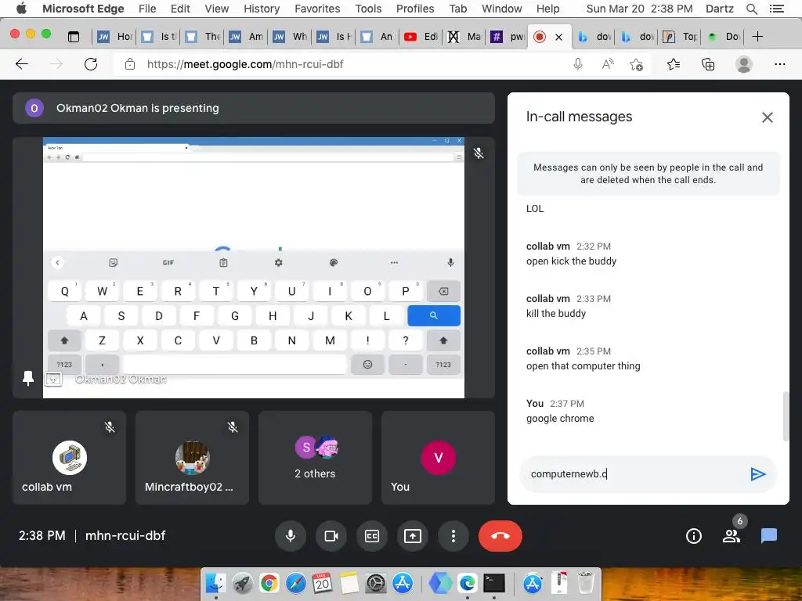Click the mhn-rcui-dbf meeting code text
Viewport: 802px width, 601px height.
point(125,535)
